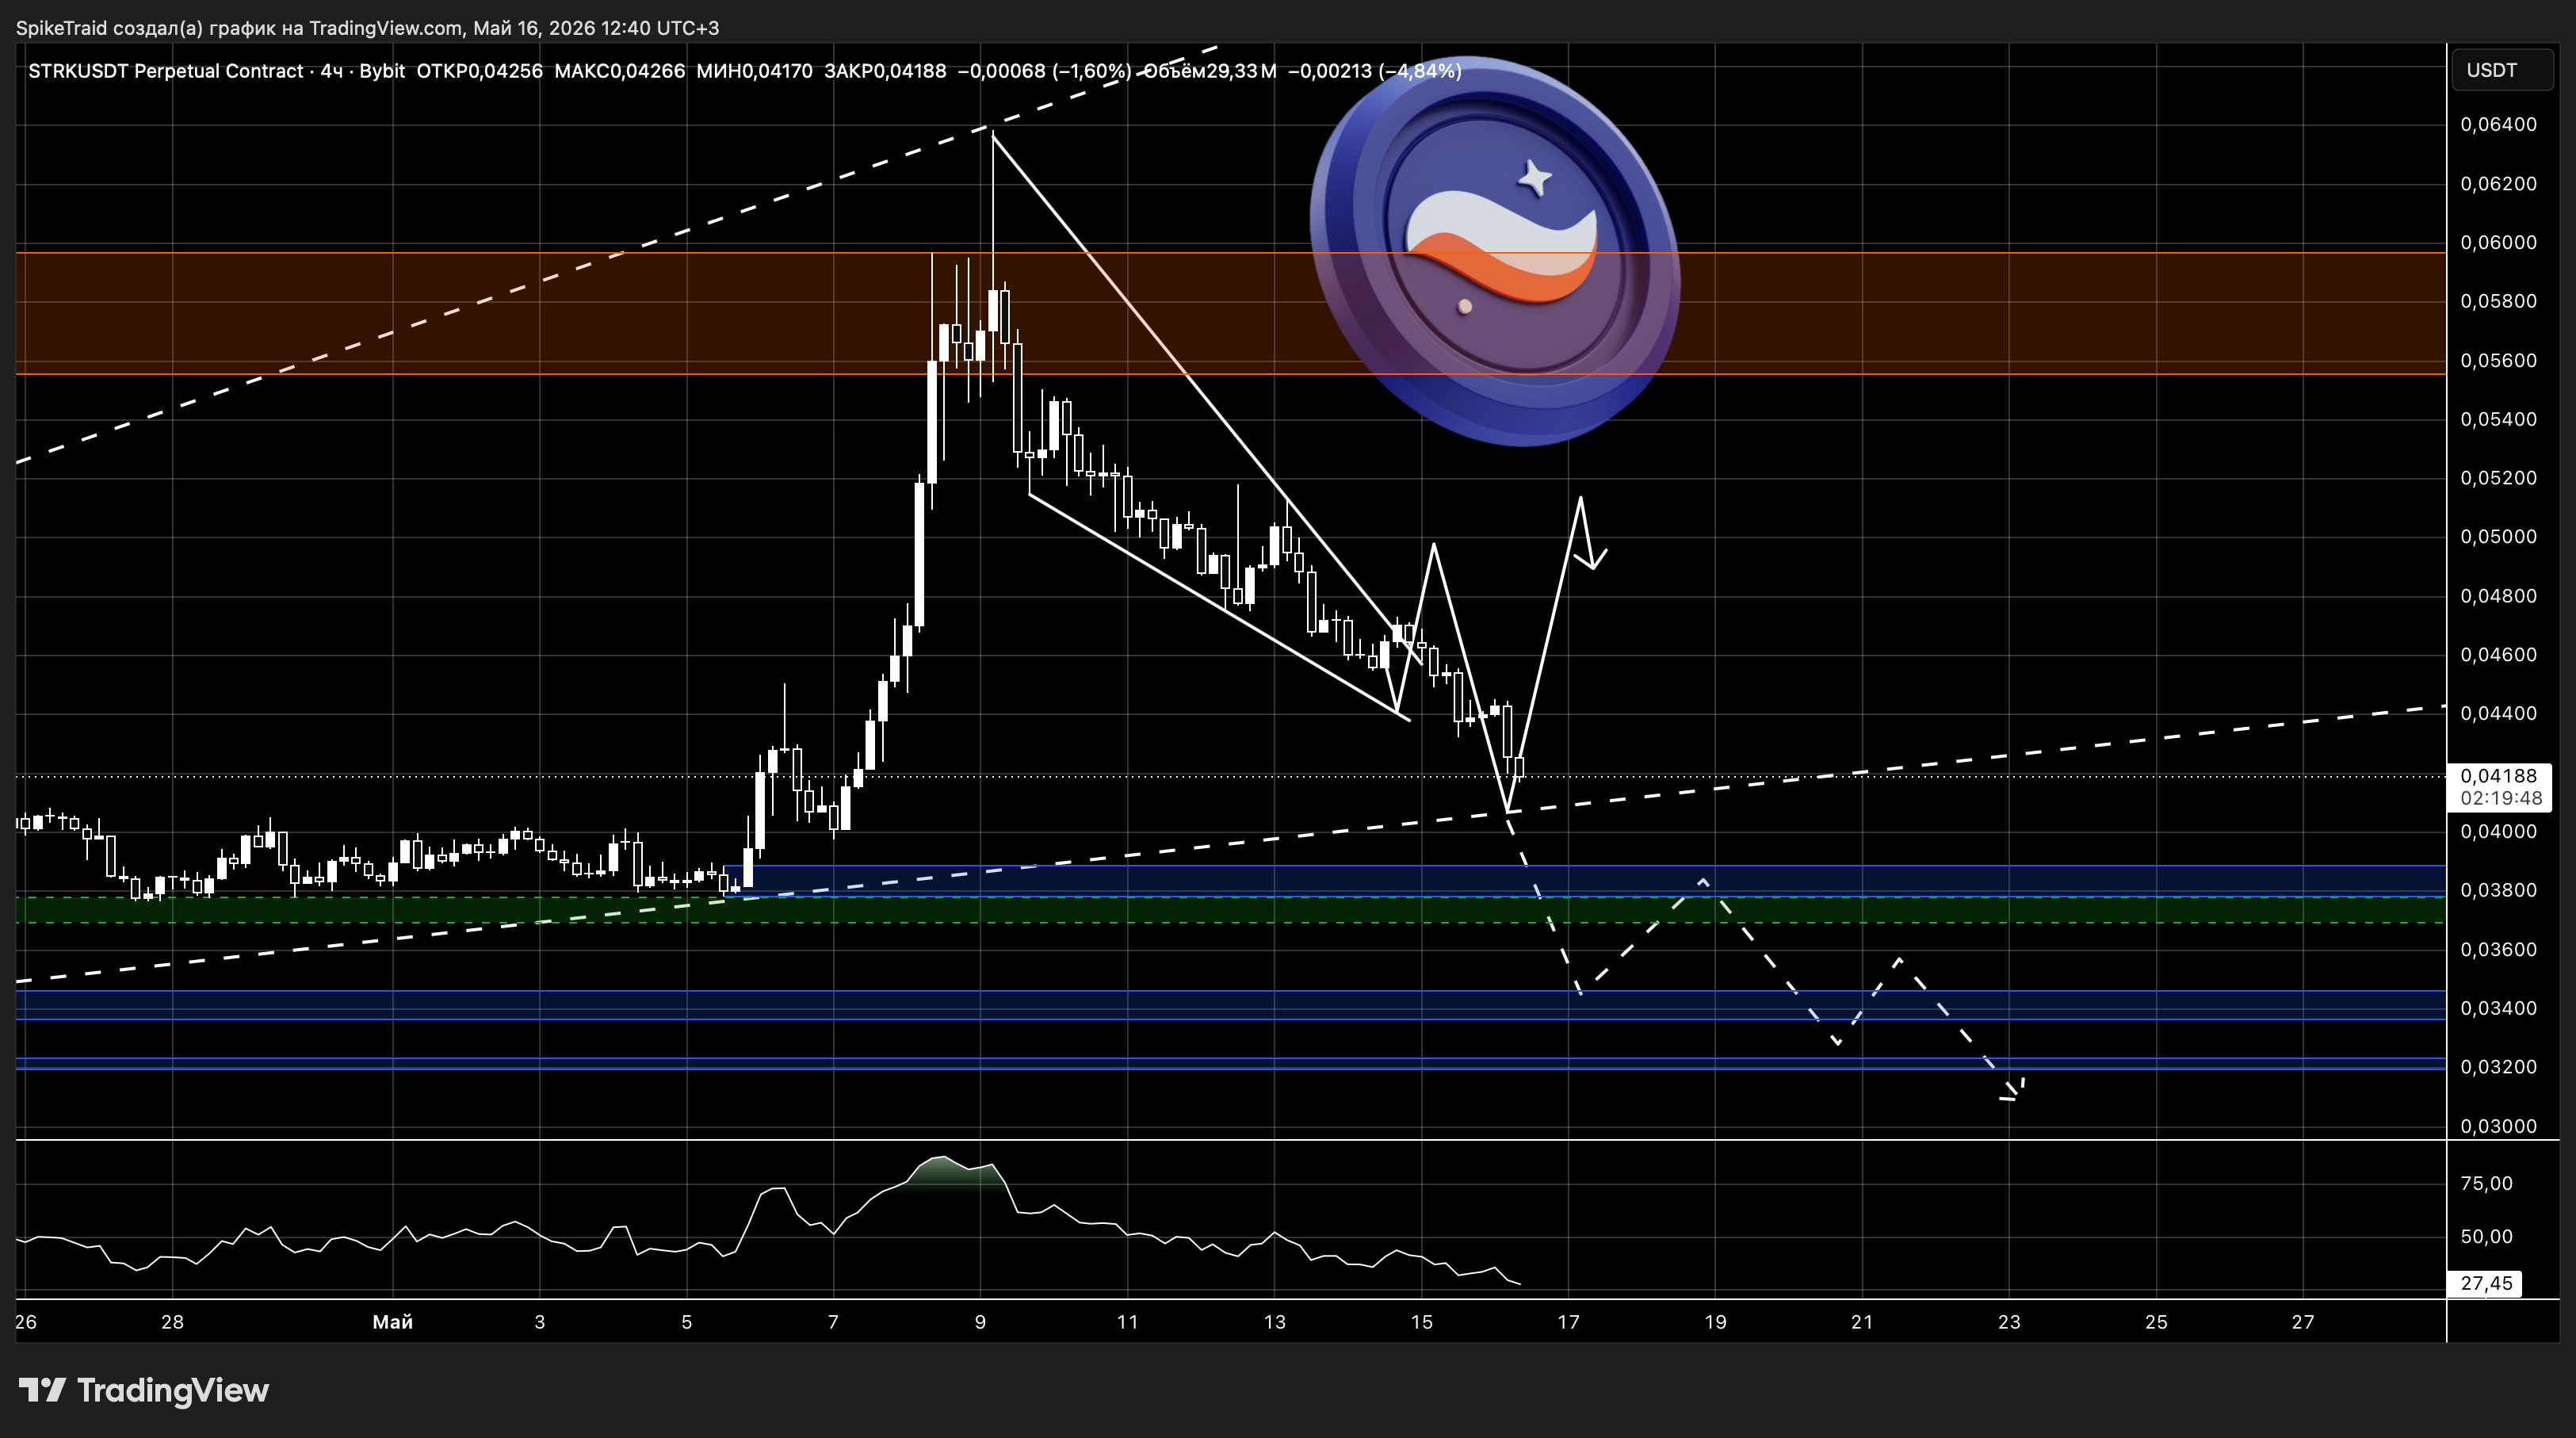Click the 28 date label on time axis
Viewport: 2576px width, 1438px height.
pyautogui.click(x=173, y=1322)
